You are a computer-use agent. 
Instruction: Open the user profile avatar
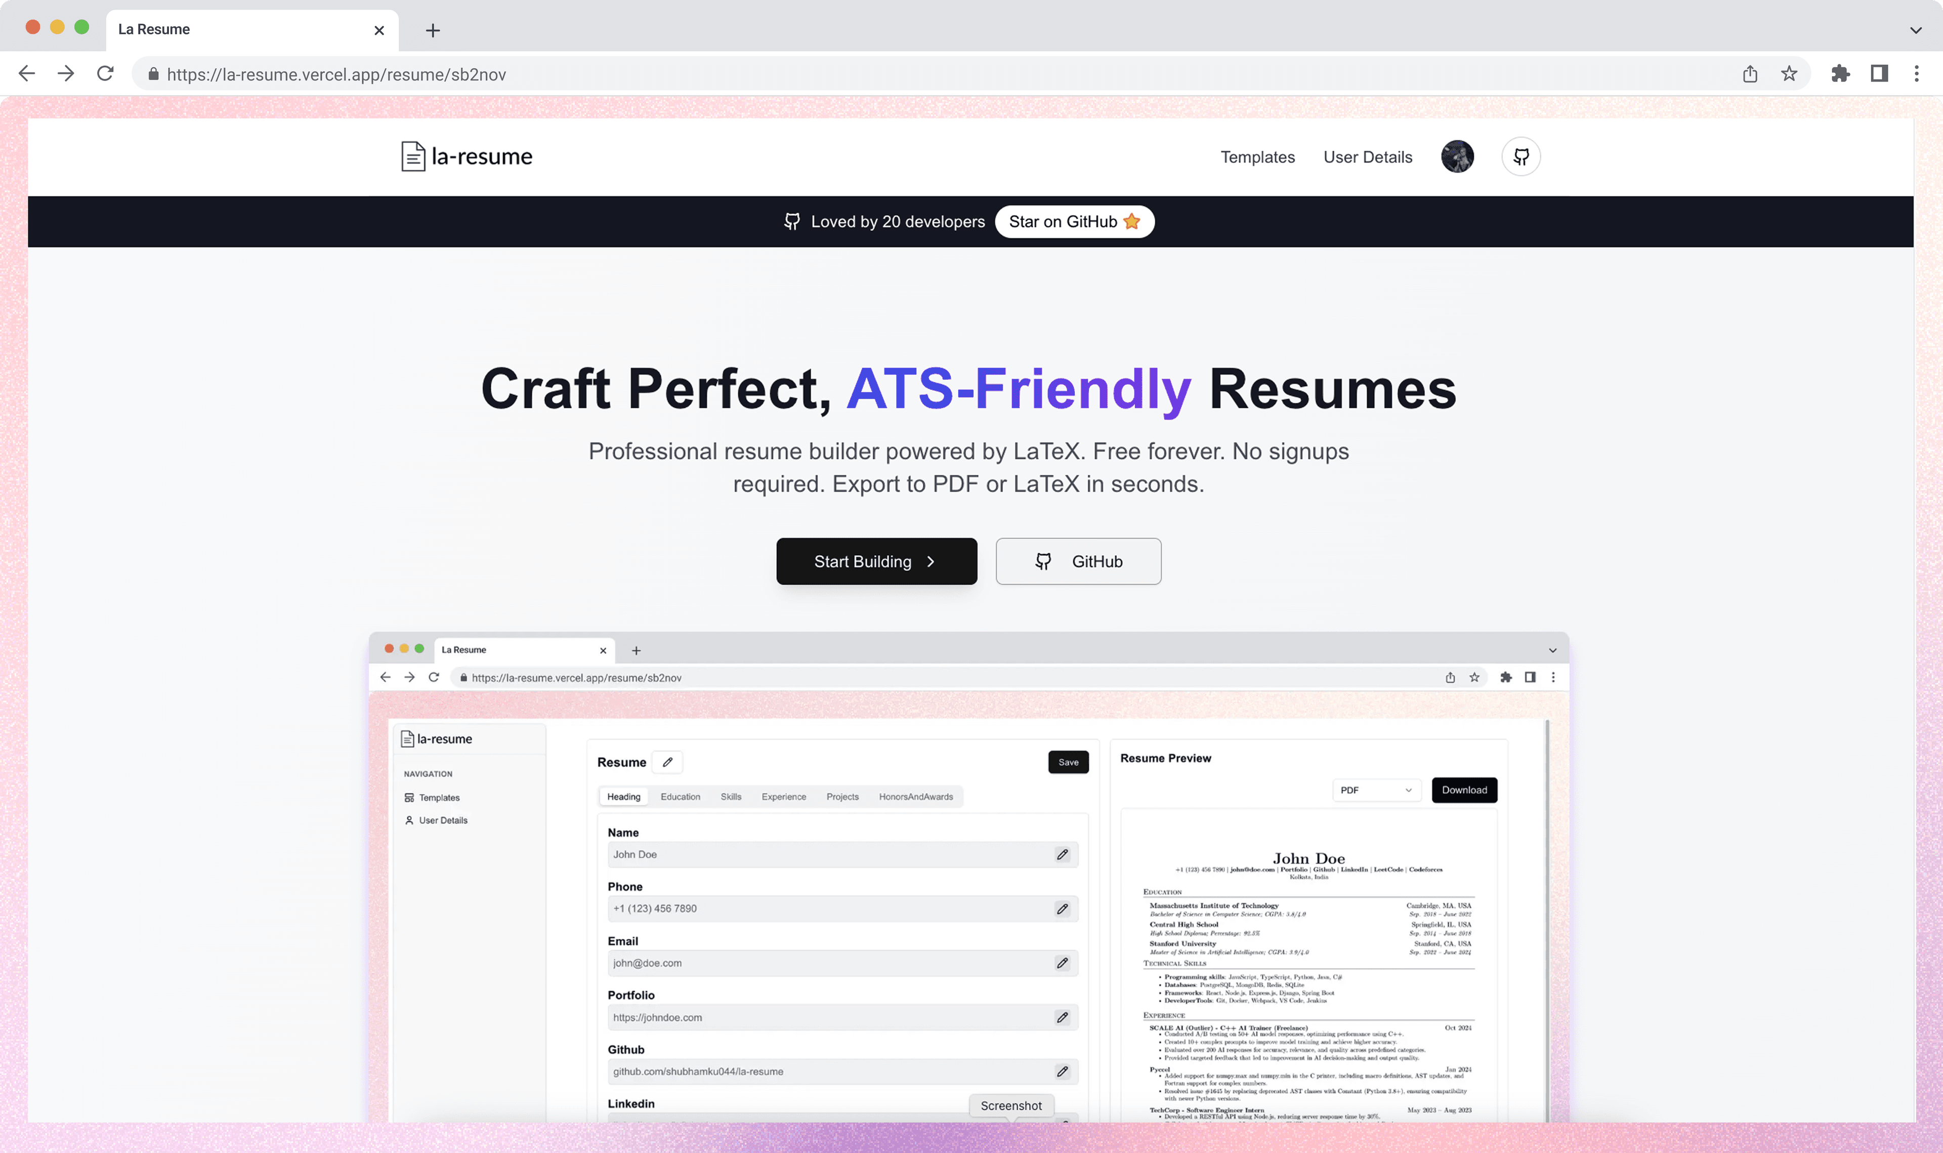(x=1457, y=157)
